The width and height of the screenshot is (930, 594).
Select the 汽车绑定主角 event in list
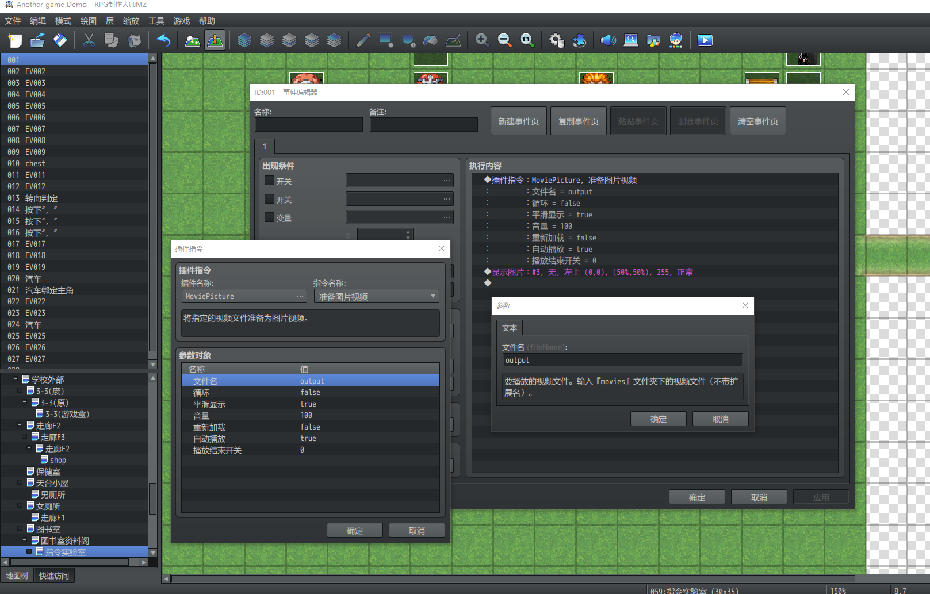[x=74, y=290]
